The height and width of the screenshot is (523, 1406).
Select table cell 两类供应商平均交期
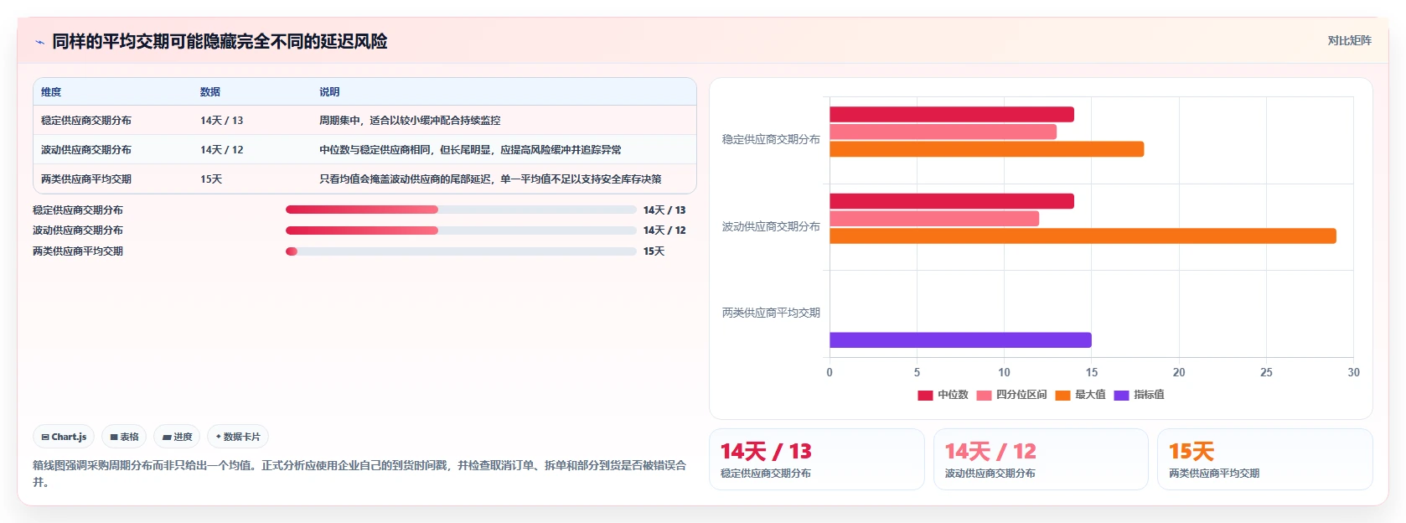tap(86, 179)
